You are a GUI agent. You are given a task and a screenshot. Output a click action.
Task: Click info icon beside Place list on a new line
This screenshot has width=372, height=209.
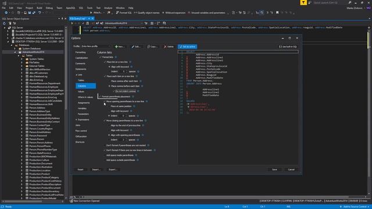click(130, 62)
